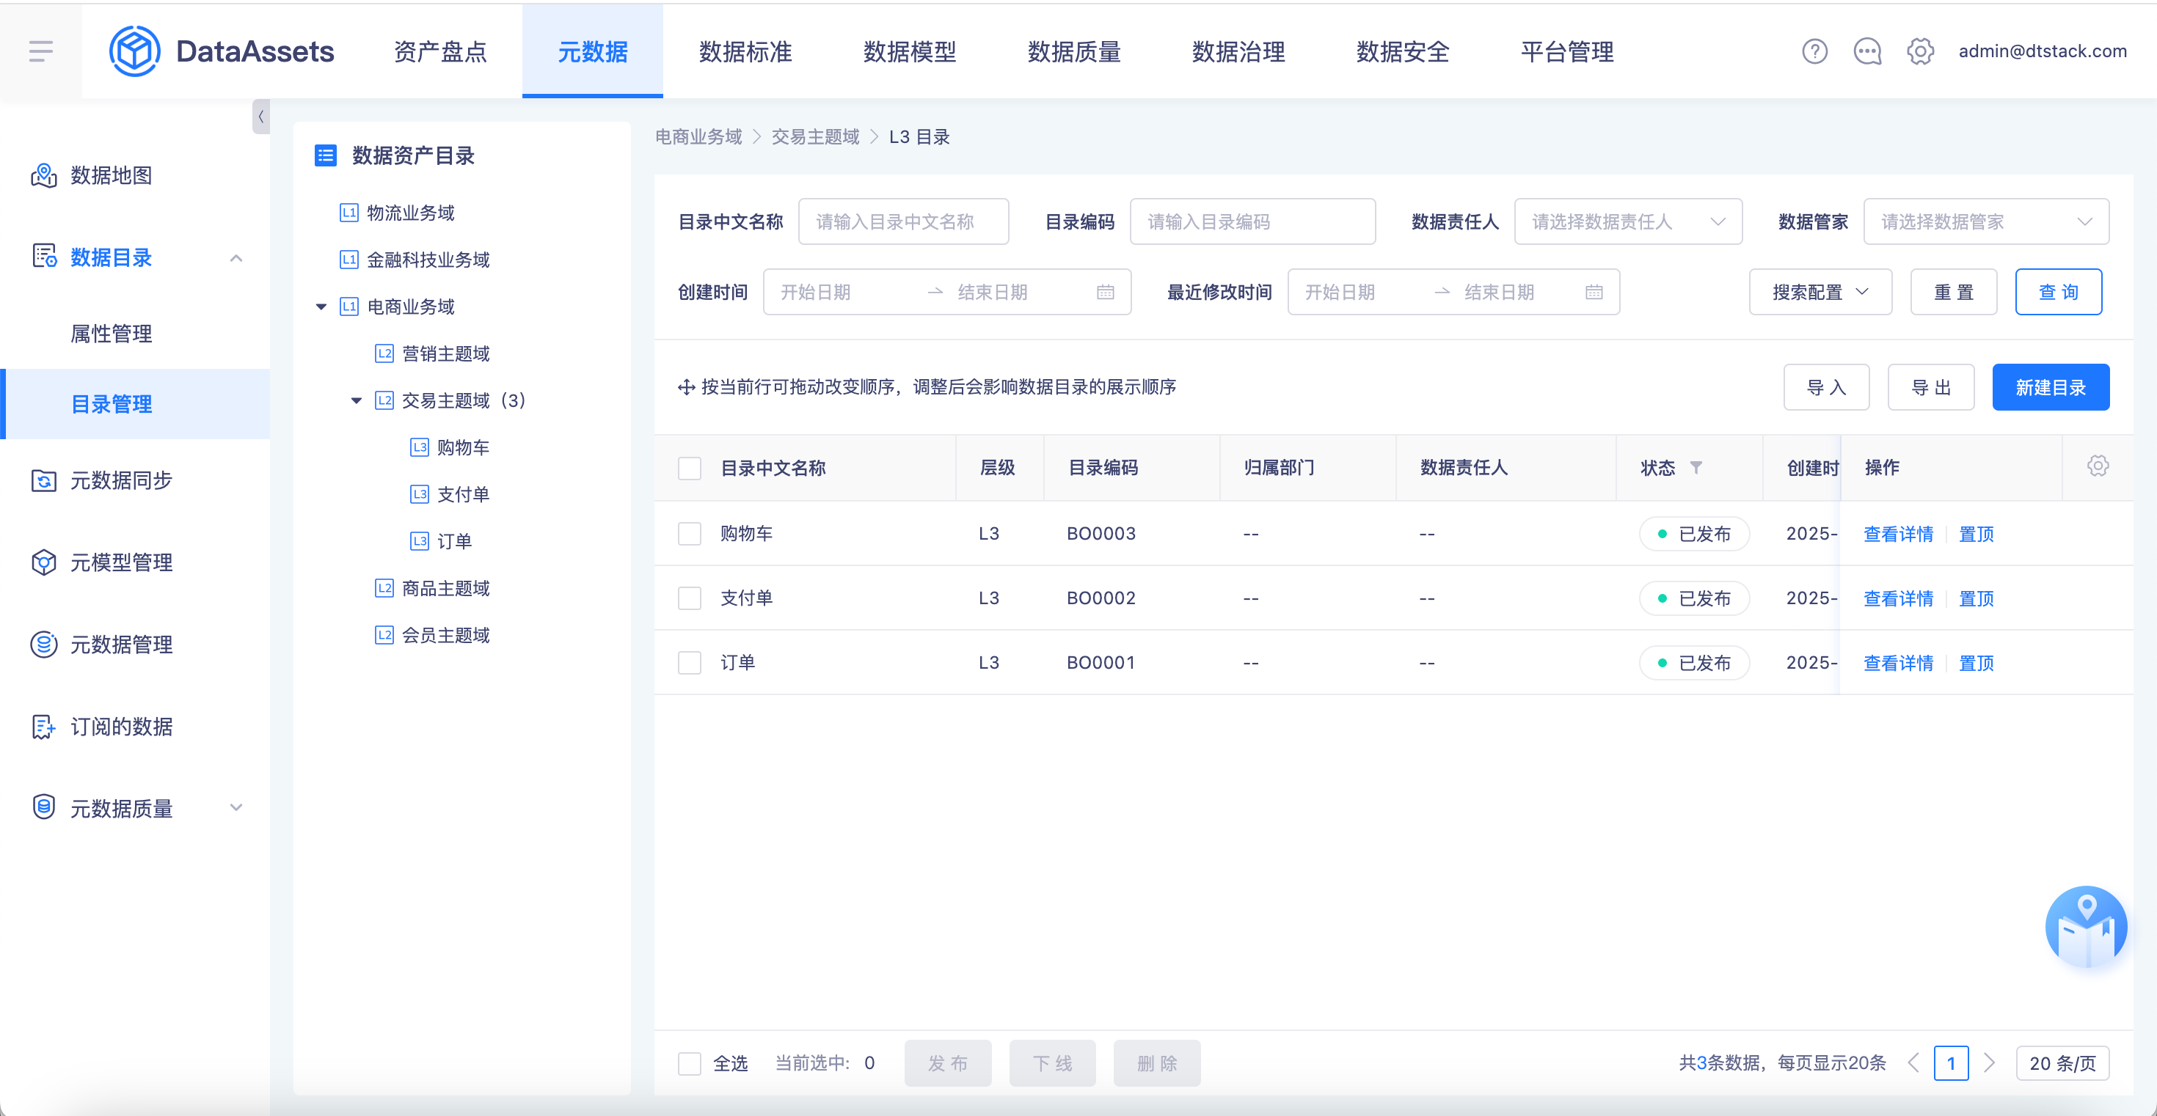Screen dimensions: 2157x1116
Task: Switch to the 数据标准 top tab
Action: pyautogui.click(x=745, y=52)
